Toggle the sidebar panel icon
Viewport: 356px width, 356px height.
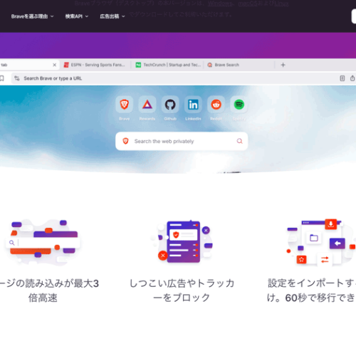[x=342, y=78]
